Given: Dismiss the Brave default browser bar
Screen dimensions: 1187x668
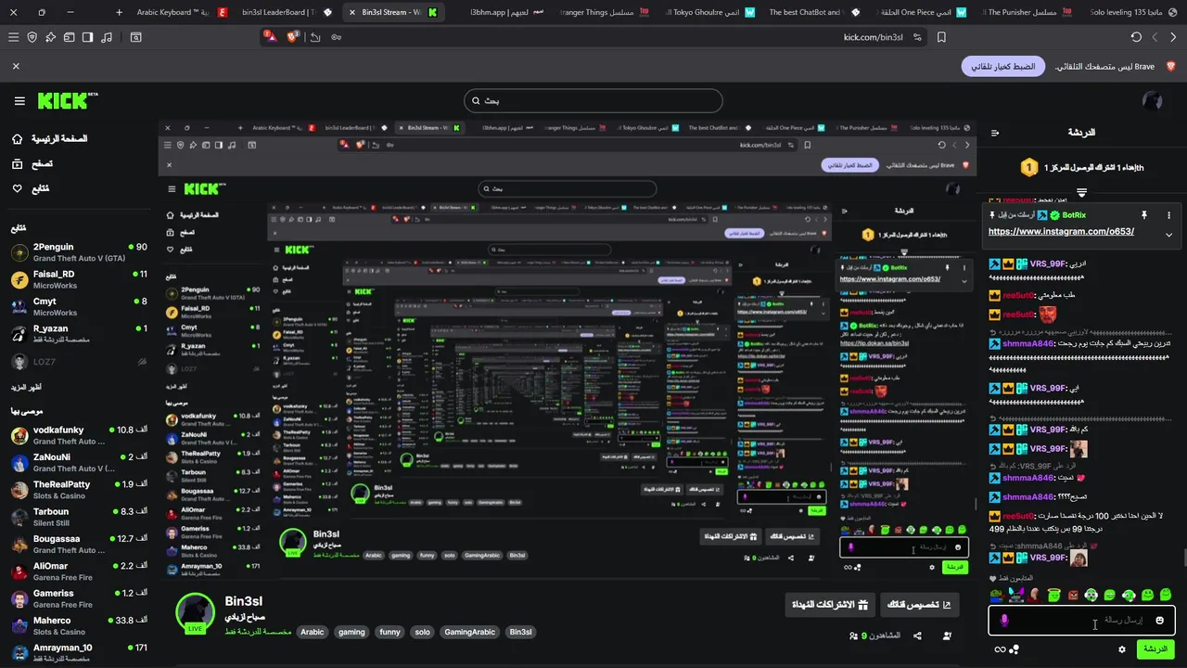Looking at the screenshot, I should [x=16, y=67].
